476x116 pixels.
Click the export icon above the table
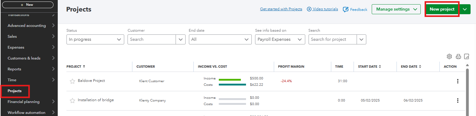[x=467, y=56]
